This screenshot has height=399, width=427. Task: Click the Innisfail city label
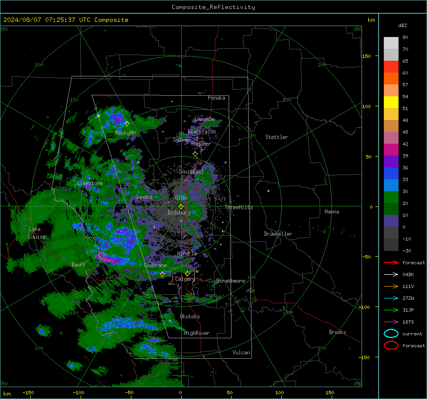[191, 172]
